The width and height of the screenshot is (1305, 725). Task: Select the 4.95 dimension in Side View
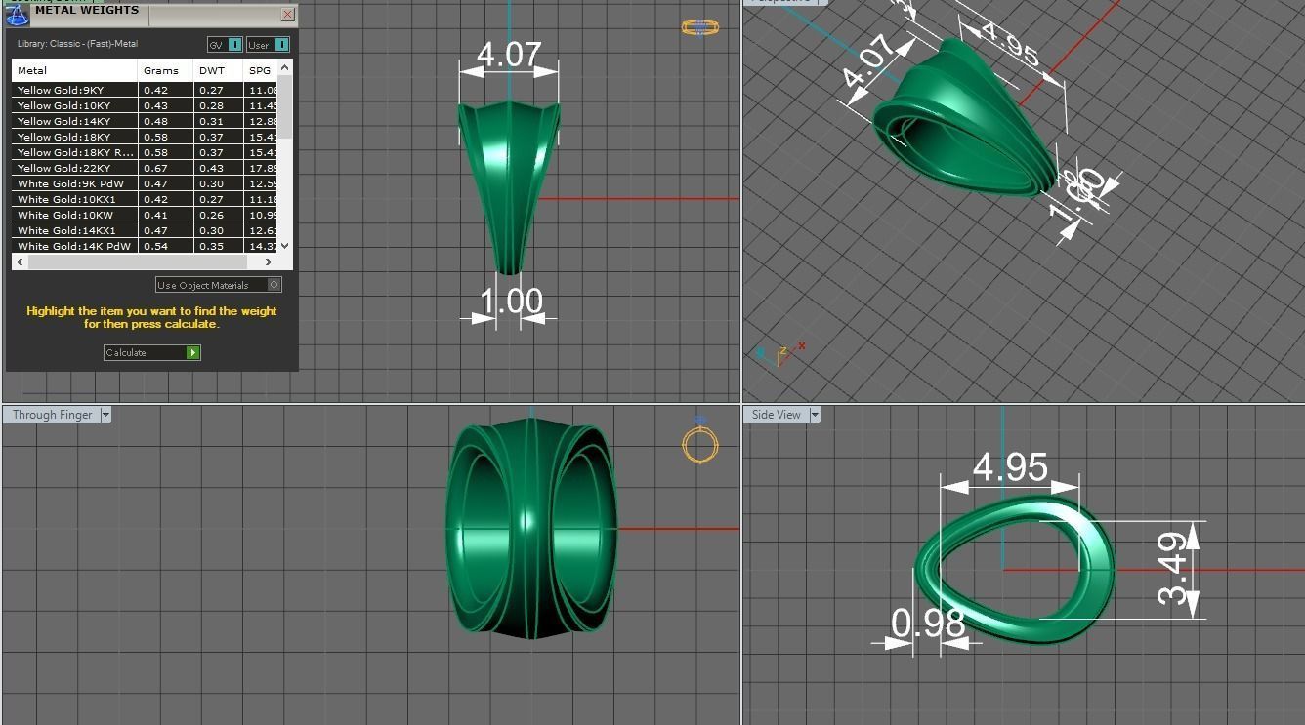pos(1010,467)
